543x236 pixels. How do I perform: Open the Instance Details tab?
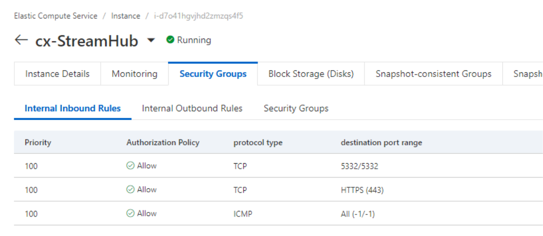(57, 74)
